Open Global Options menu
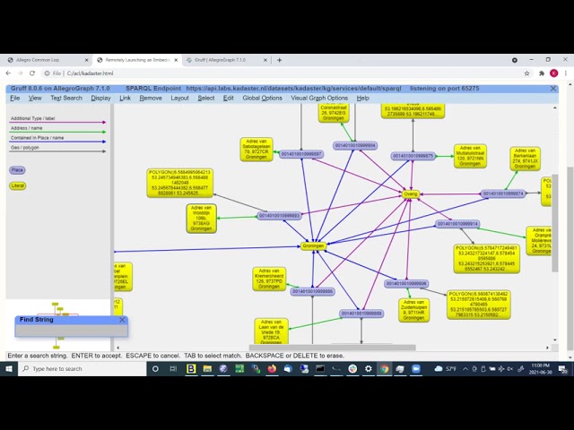This screenshot has width=574, height=430. tap(263, 98)
